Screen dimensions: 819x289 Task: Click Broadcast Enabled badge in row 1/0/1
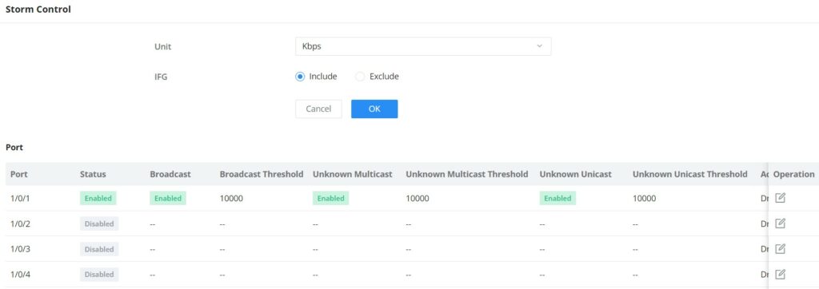[168, 198]
